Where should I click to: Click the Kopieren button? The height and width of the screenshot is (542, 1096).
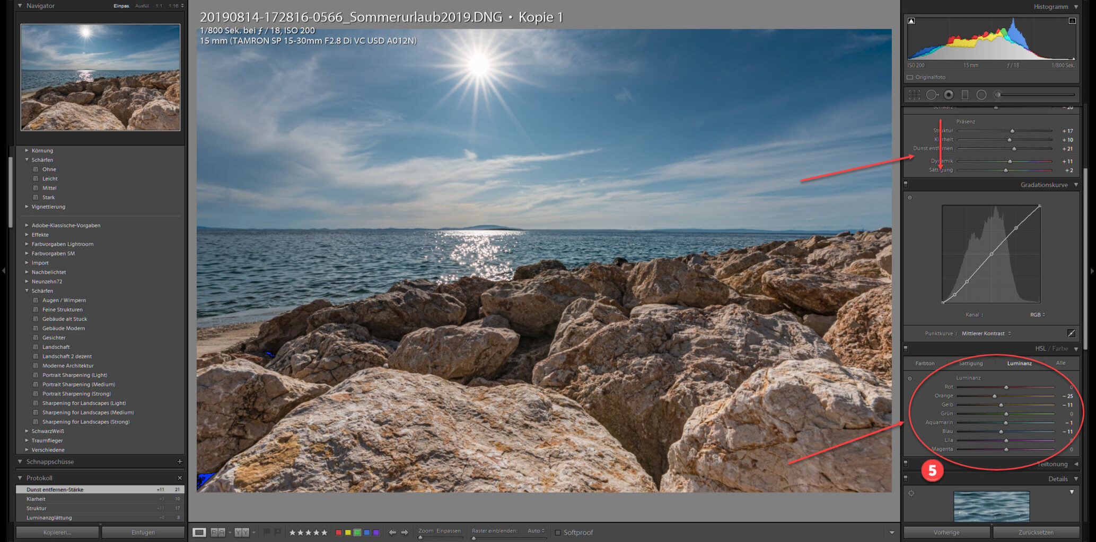tap(57, 532)
